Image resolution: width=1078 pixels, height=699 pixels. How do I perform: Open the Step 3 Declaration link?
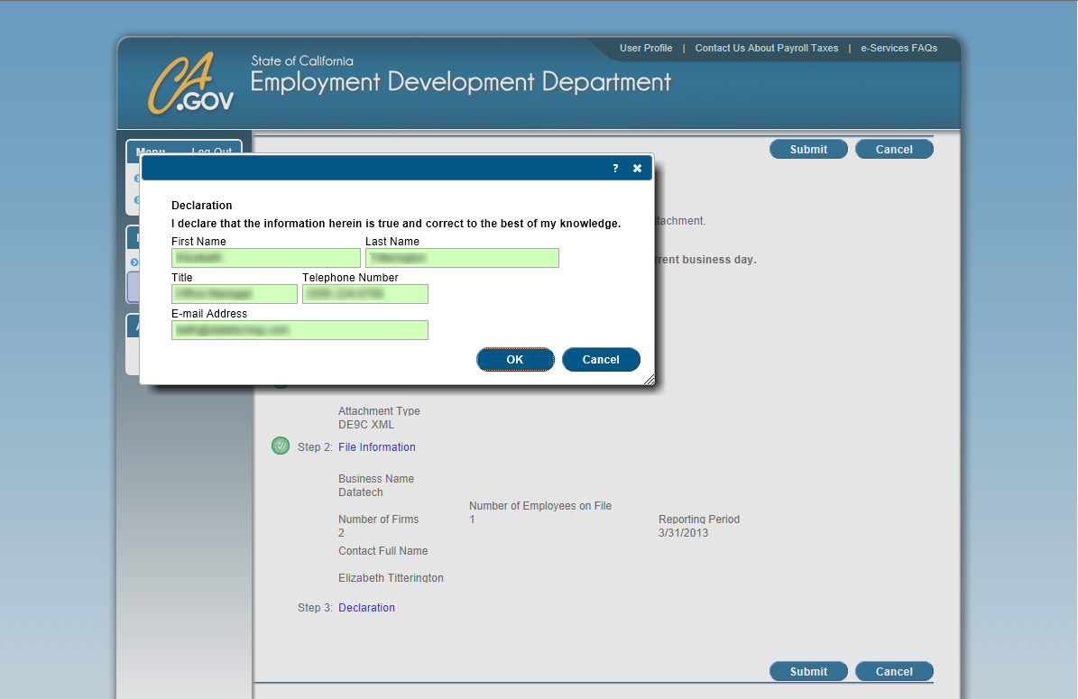(x=366, y=608)
